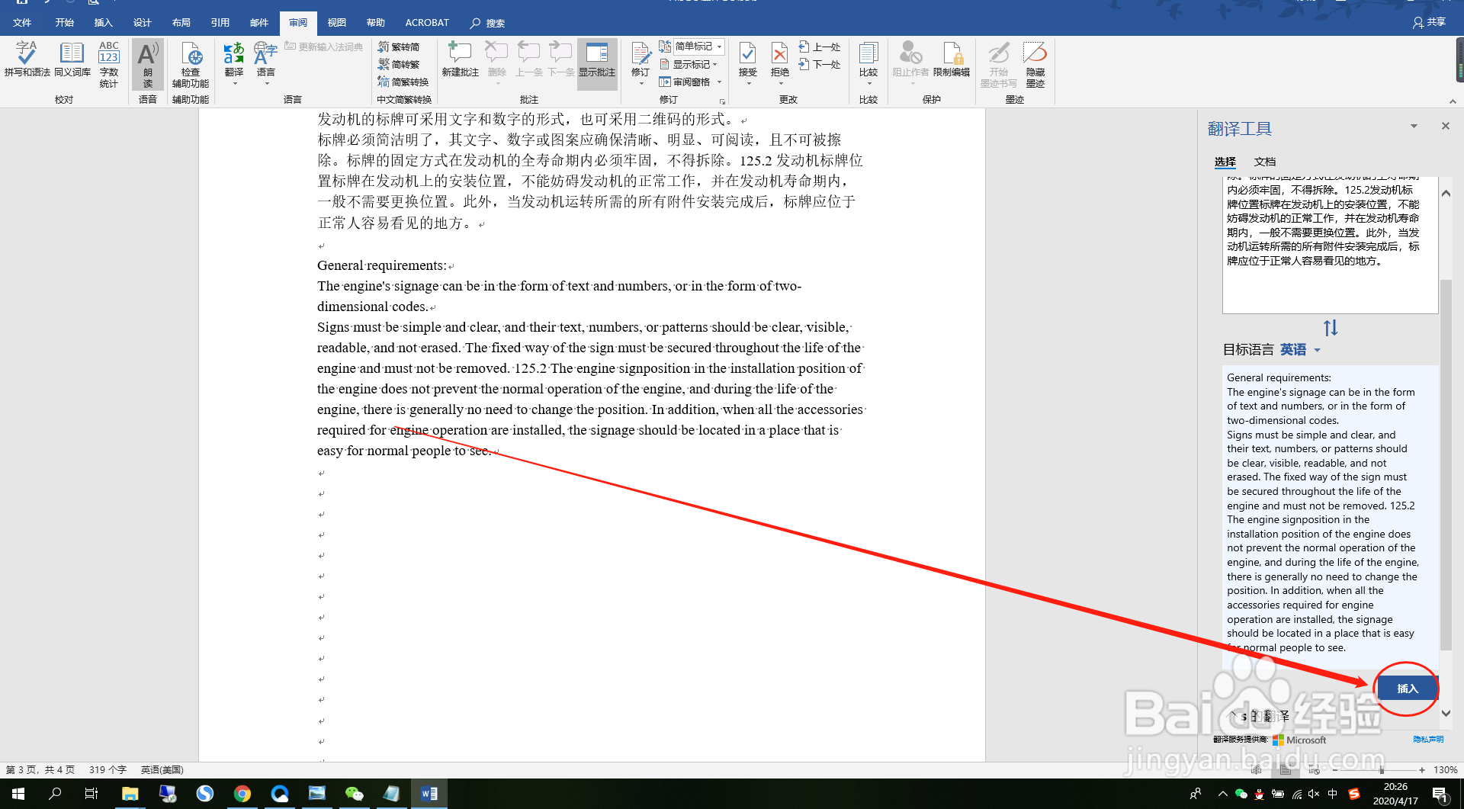Screen dimensions: 1464x809
Task: Toggle 朗读 read aloud
Action: (148, 64)
